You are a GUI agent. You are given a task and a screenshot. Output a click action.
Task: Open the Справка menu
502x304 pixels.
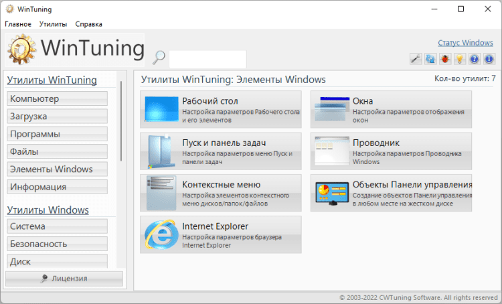[x=88, y=24]
